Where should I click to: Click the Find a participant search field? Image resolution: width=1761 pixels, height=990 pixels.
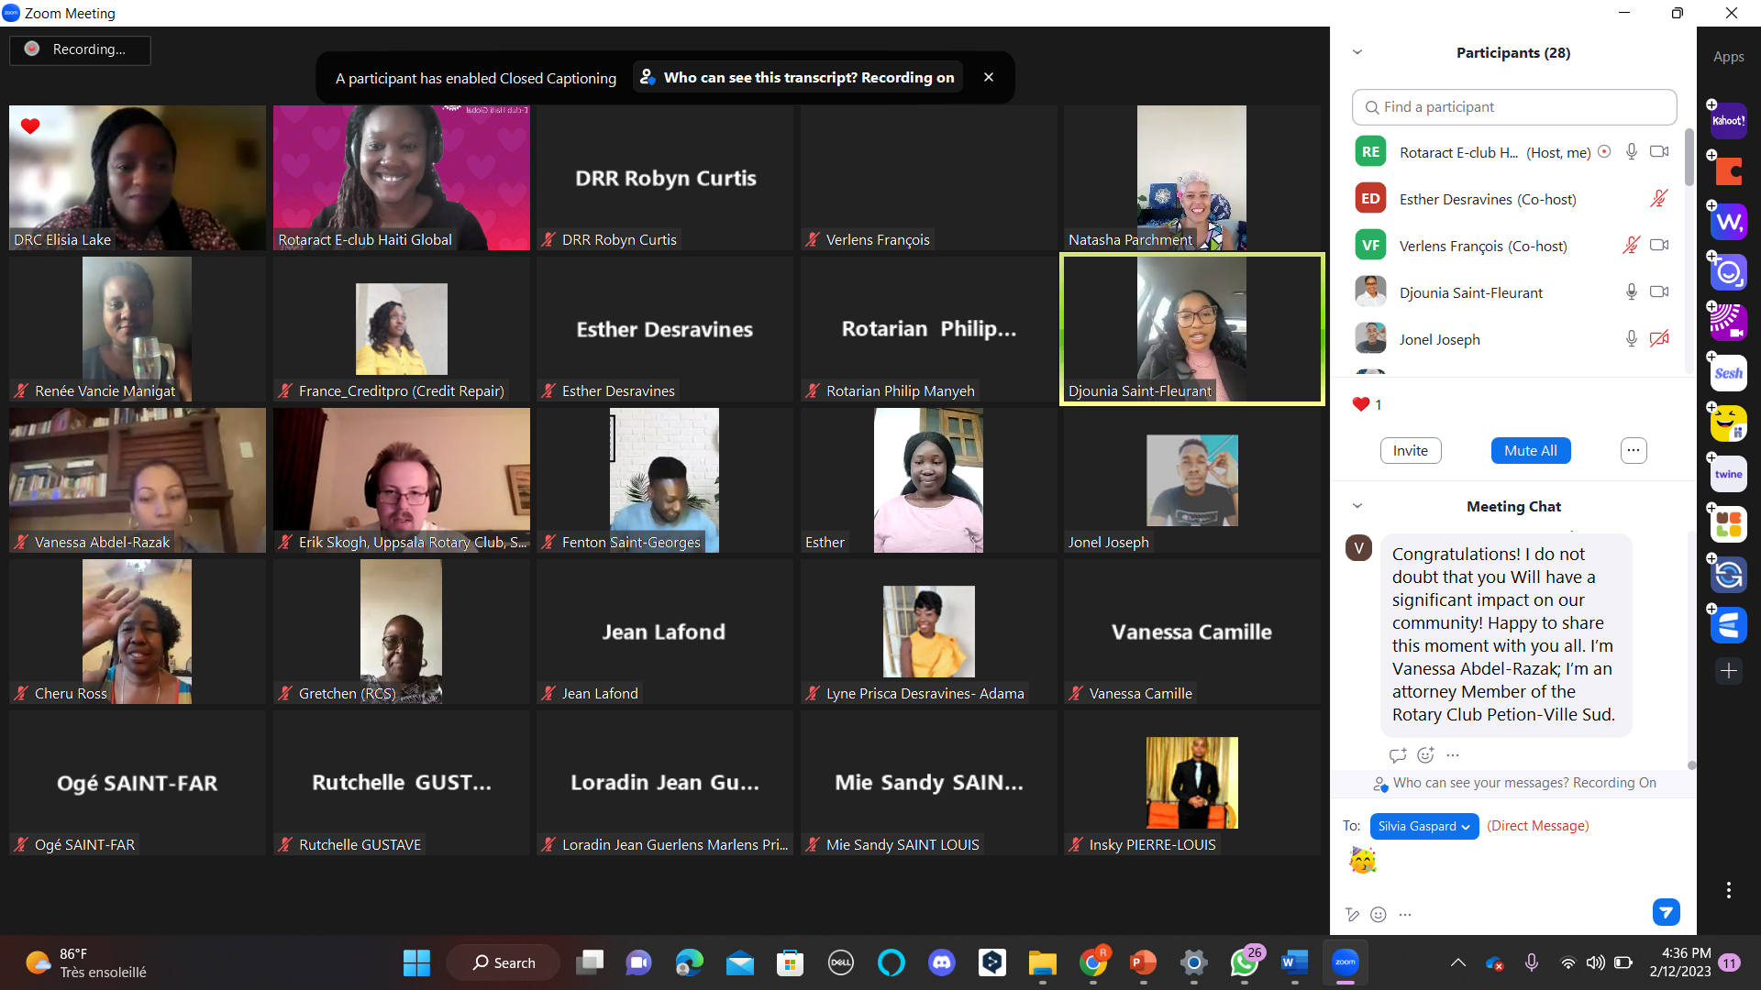1513,107
